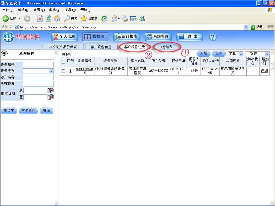Viewport: 275px width, 206px height.
Task: Click the Refresh page icon
Action: tap(48, 19)
